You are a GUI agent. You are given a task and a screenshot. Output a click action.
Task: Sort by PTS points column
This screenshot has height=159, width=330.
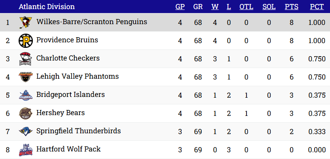pos(292,7)
